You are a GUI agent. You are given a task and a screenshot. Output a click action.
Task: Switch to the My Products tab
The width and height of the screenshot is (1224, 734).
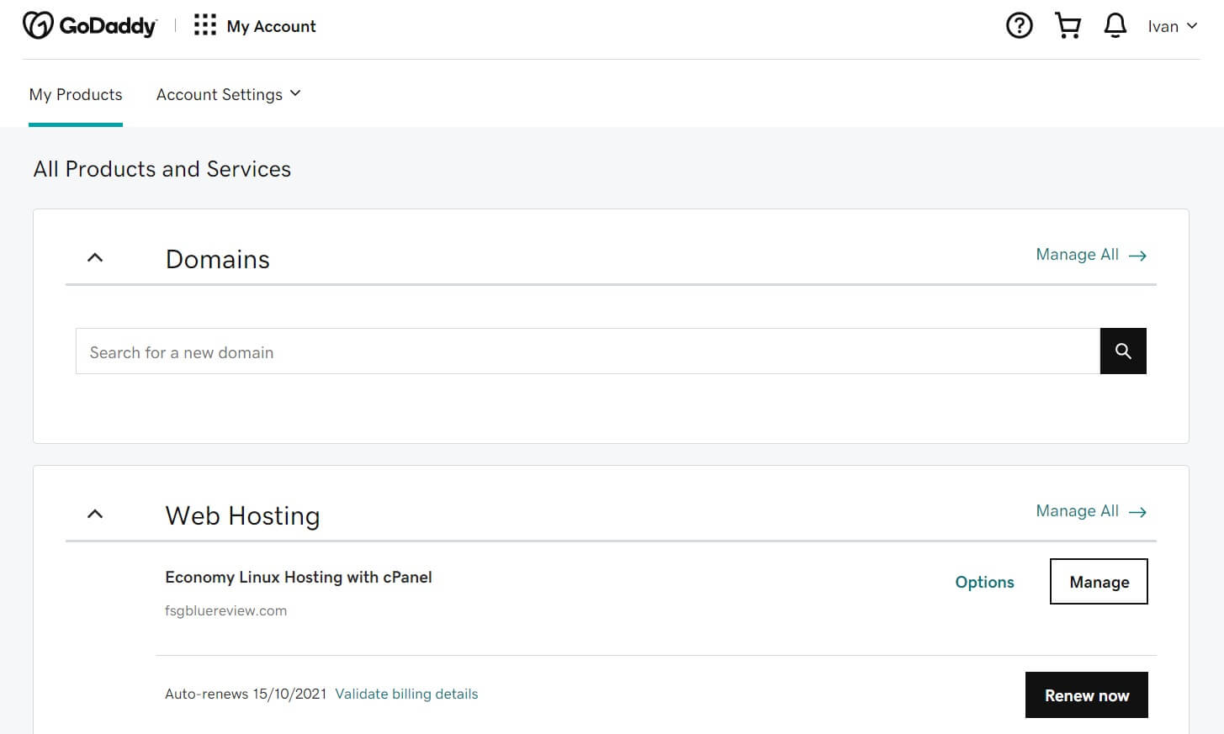(x=75, y=94)
